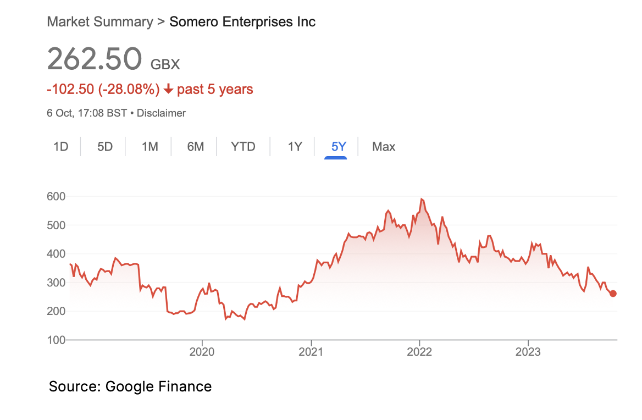
Task: Click the red endpoint dot on chart
Action: click(613, 294)
